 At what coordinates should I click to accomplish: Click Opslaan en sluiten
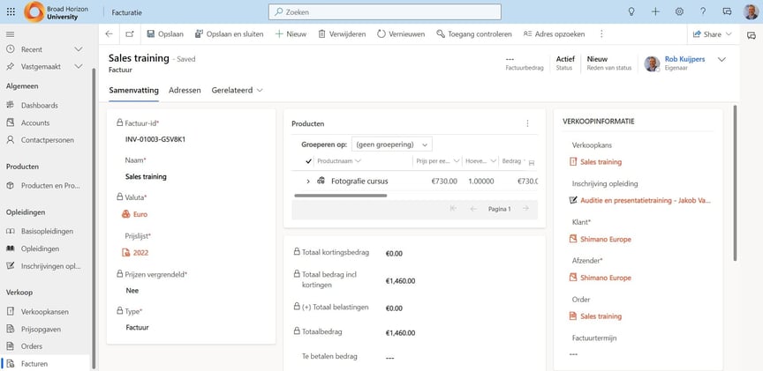(x=230, y=34)
